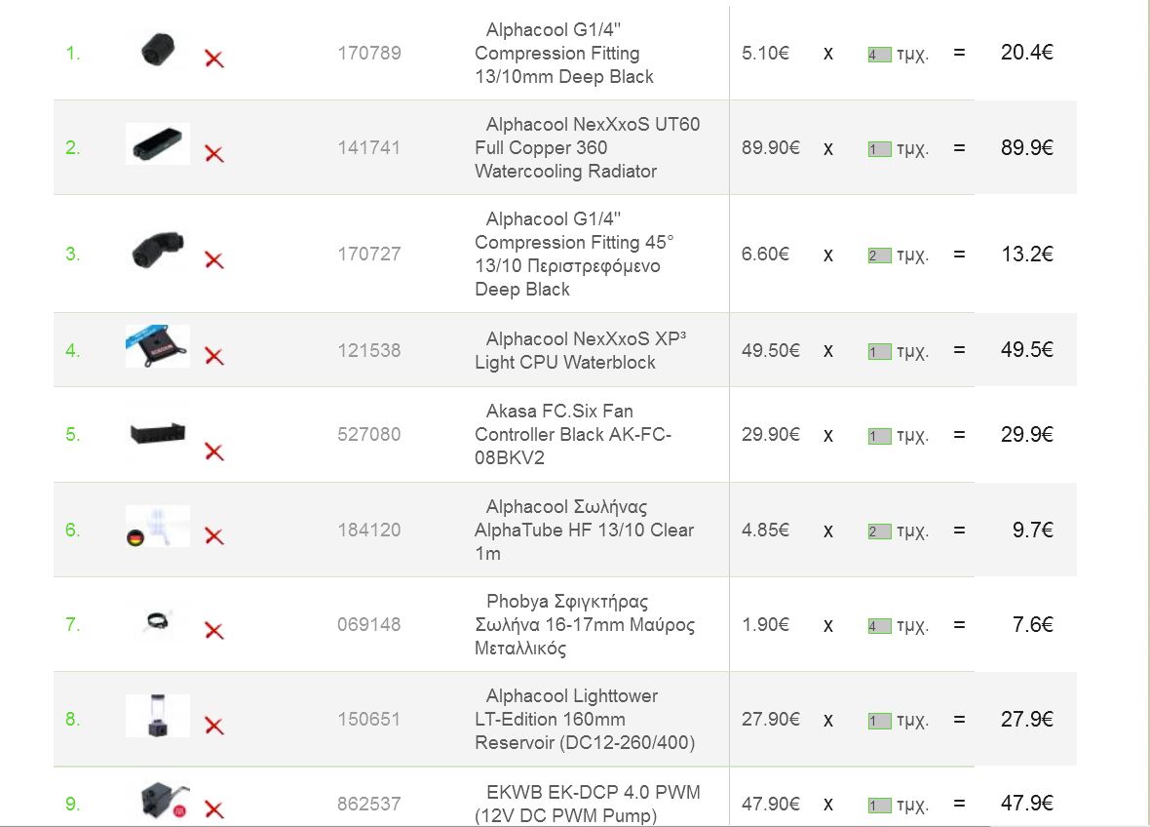Click product code 170789
1150x827 pixels.
(x=369, y=53)
